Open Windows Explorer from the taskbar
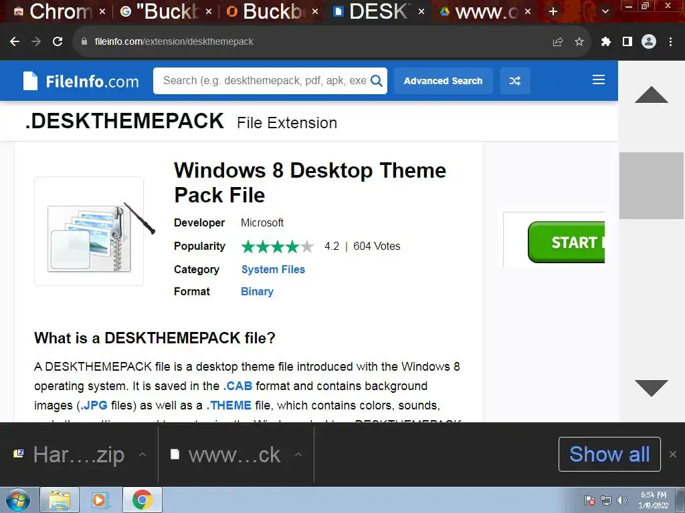685x513 pixels. pyautogui.click(x=60, y=500)
